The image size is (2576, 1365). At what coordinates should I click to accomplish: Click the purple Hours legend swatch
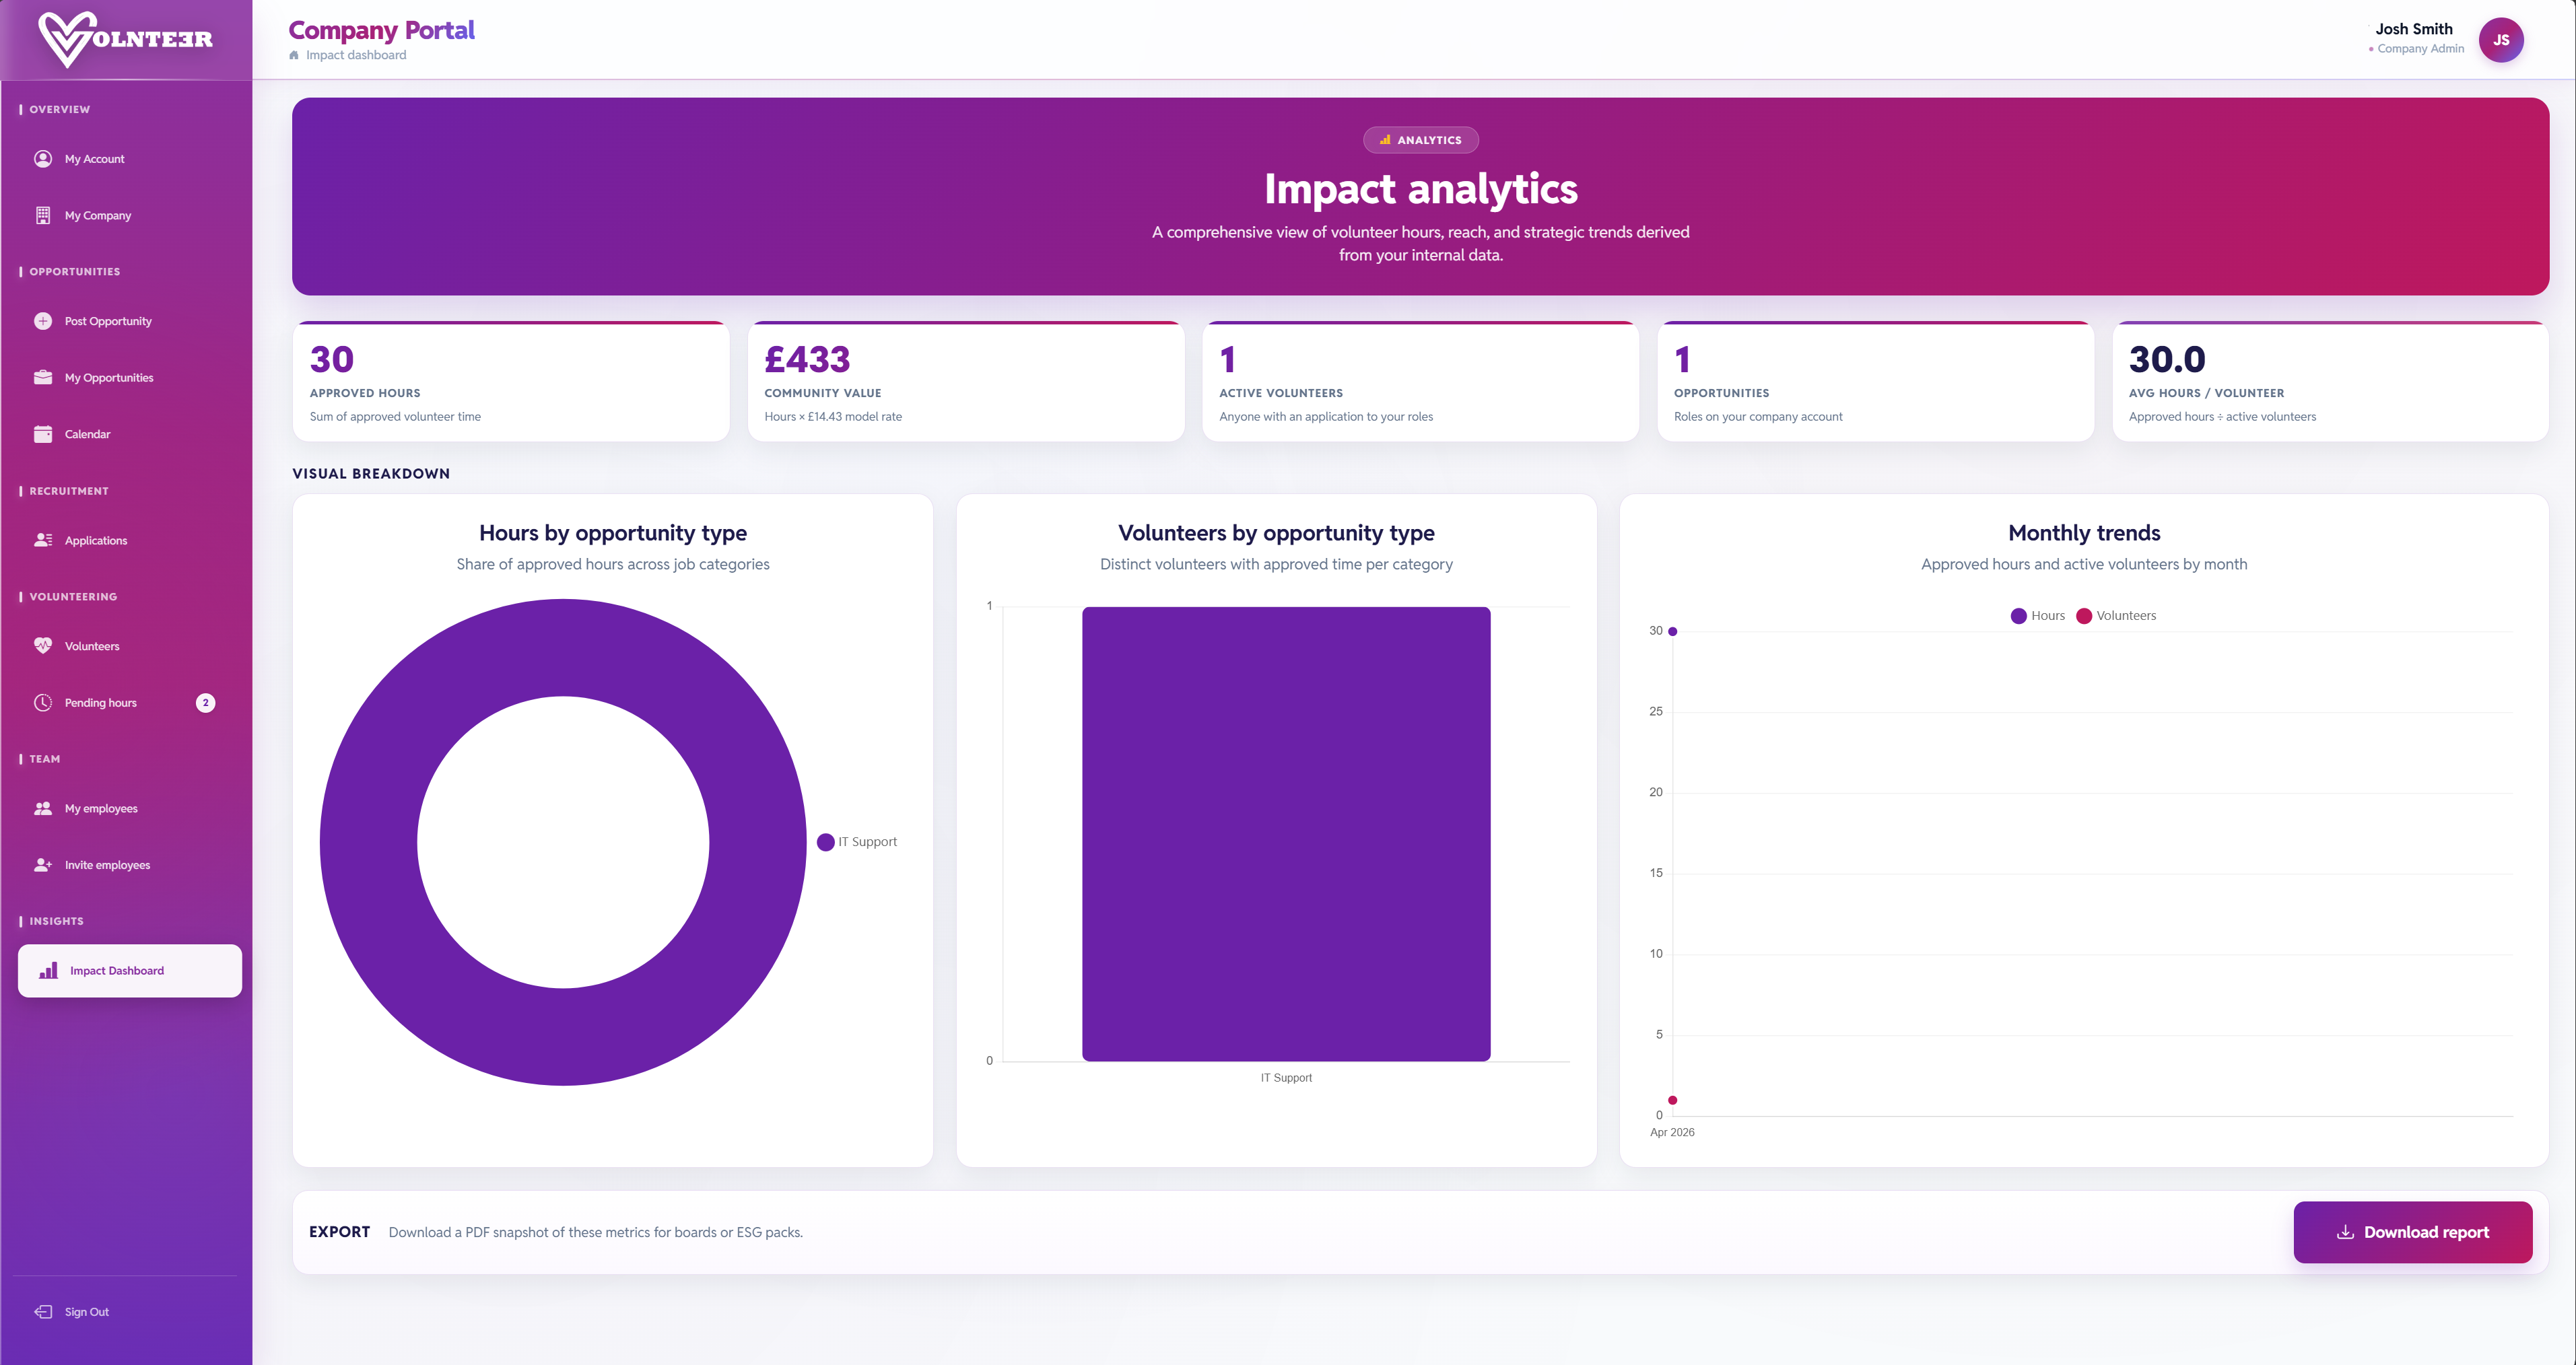2018,615
